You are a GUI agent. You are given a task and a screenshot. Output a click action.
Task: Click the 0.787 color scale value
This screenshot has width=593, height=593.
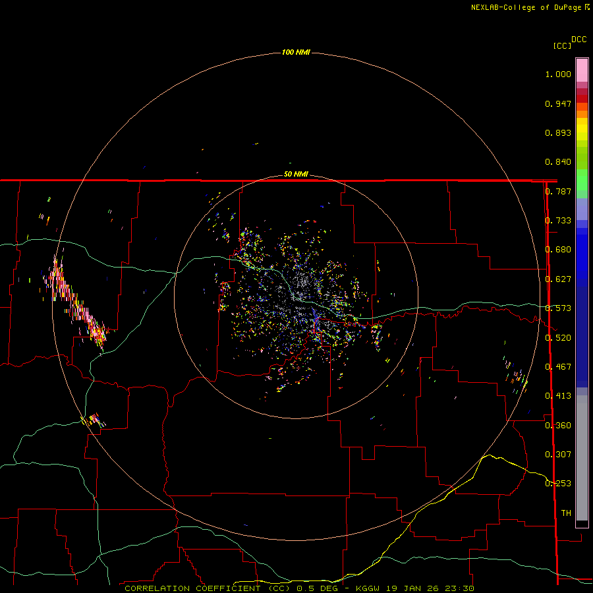558,191
